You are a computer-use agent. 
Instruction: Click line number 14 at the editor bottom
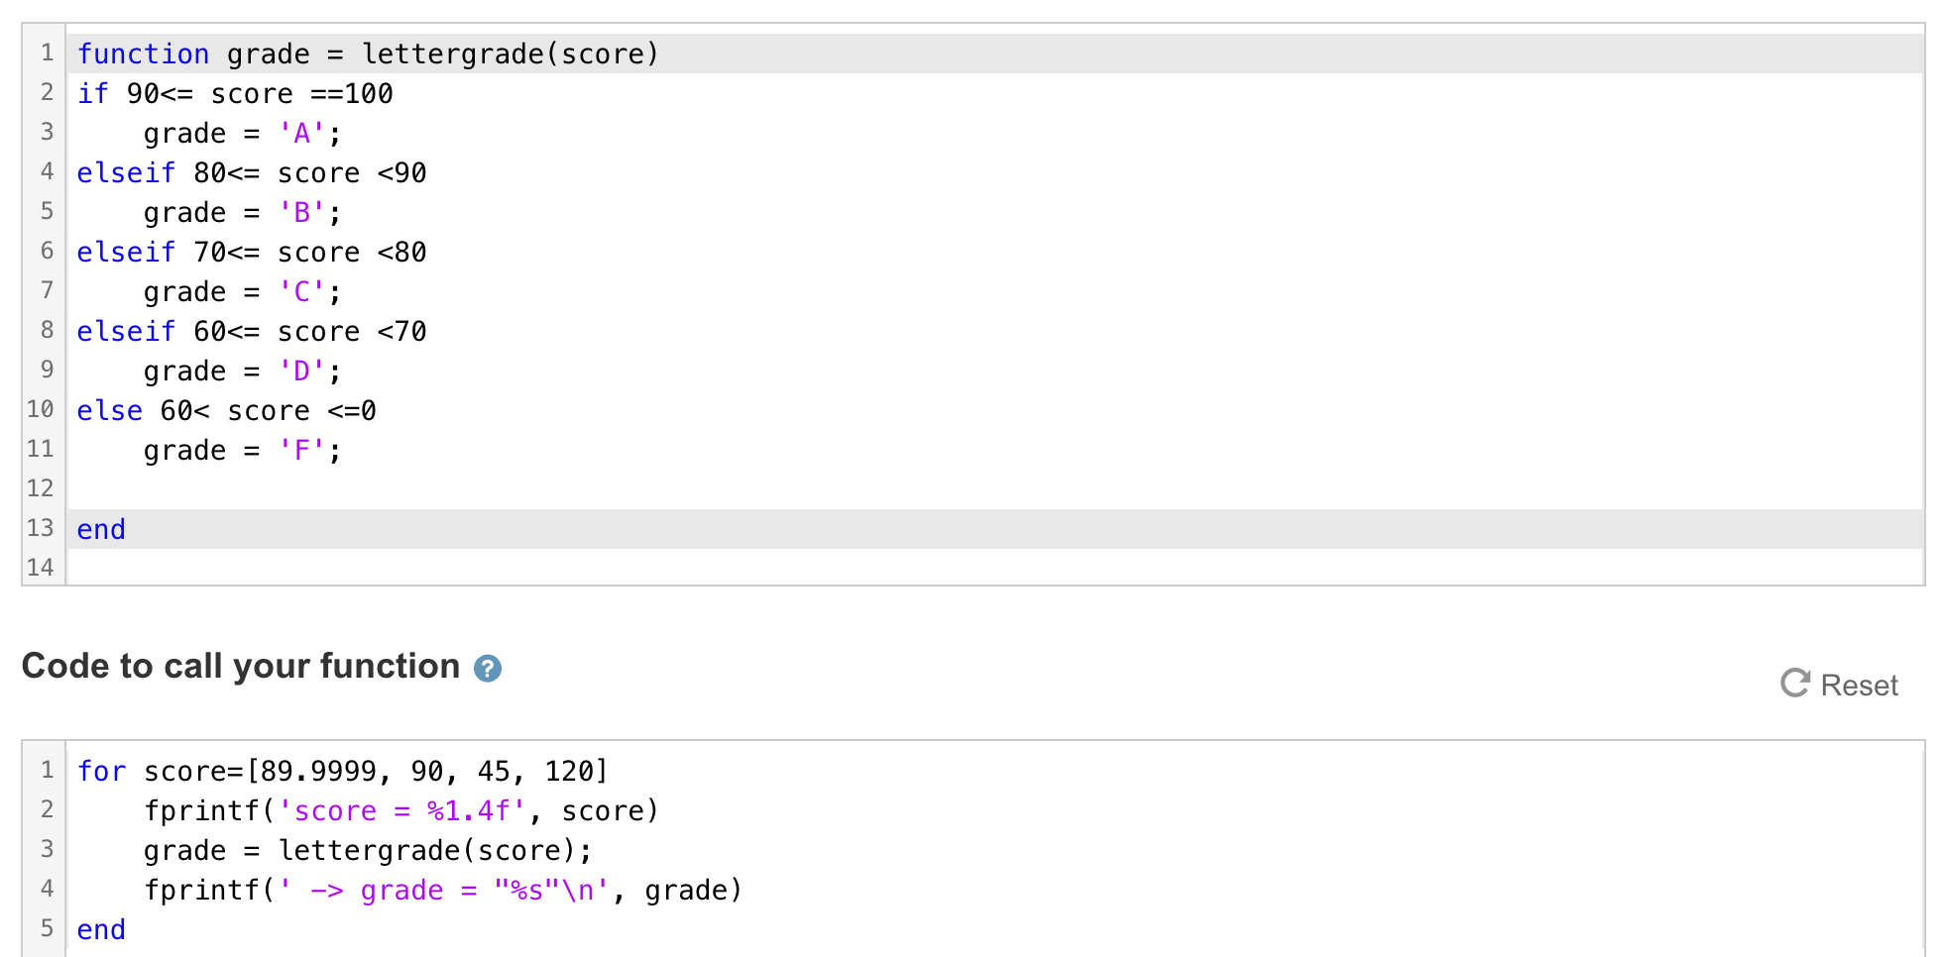tap(40, 568)
